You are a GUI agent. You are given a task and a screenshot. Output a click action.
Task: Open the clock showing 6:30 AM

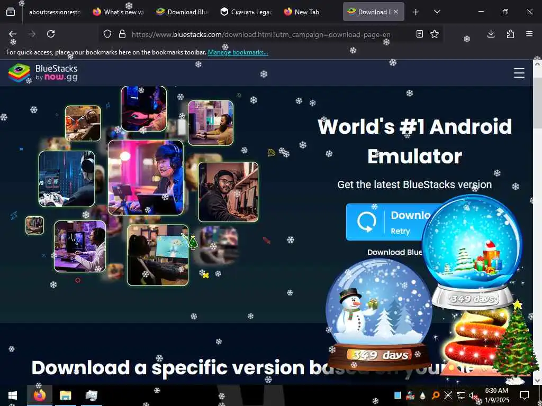click(496, 395)
